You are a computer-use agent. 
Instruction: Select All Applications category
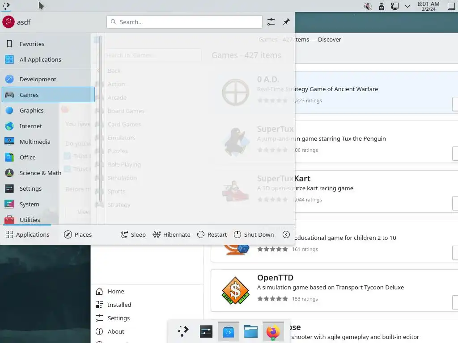pos(48,59)
